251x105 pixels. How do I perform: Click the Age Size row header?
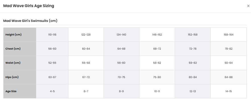(20, 91)
